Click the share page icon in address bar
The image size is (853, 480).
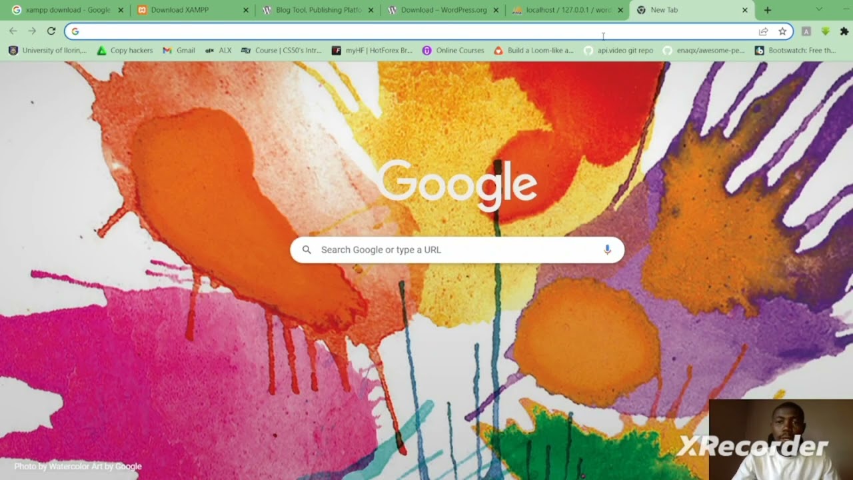764,31
